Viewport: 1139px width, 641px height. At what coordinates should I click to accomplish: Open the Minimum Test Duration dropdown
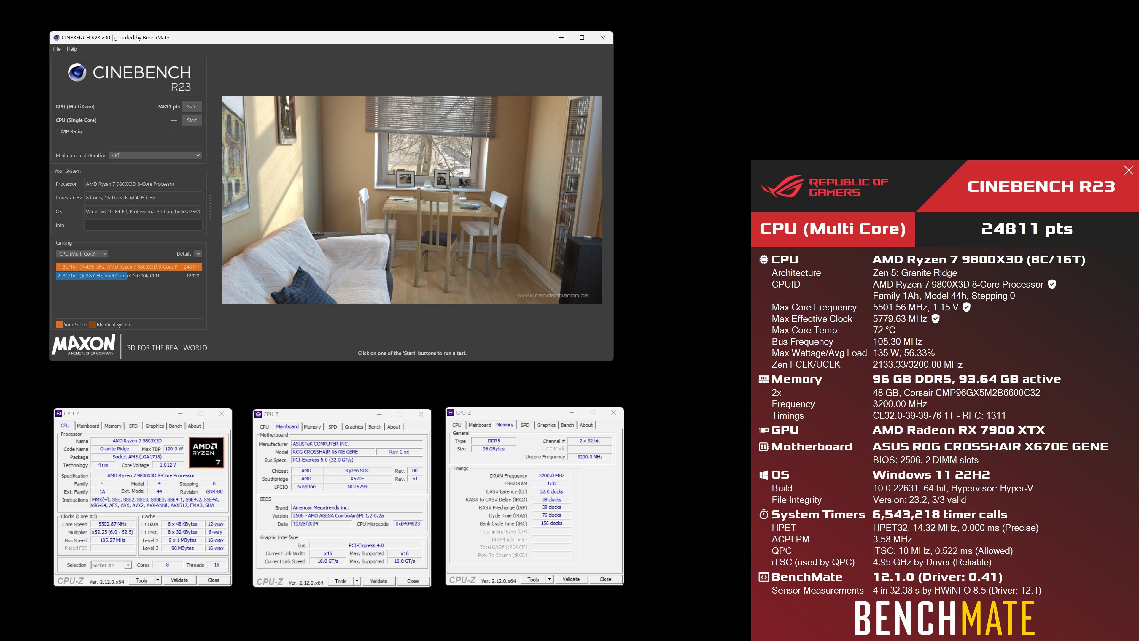pos(156,155)
